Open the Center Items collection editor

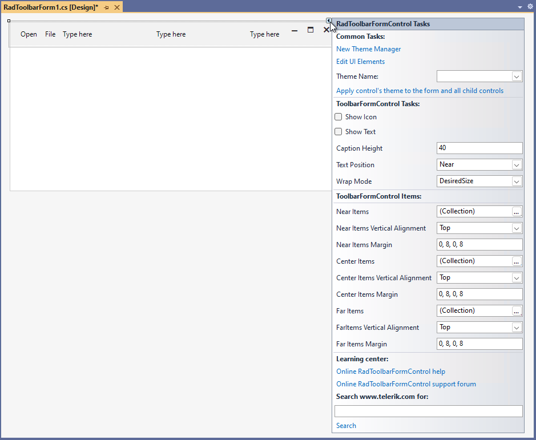517,261
